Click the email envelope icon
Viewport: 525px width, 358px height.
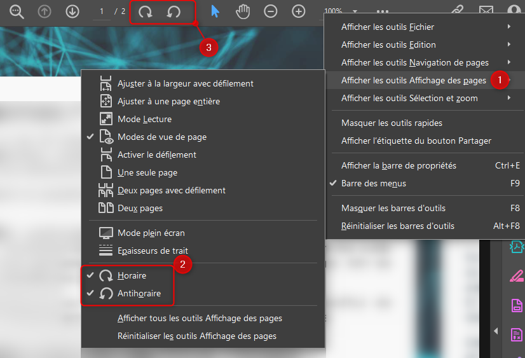coord(486,12)
